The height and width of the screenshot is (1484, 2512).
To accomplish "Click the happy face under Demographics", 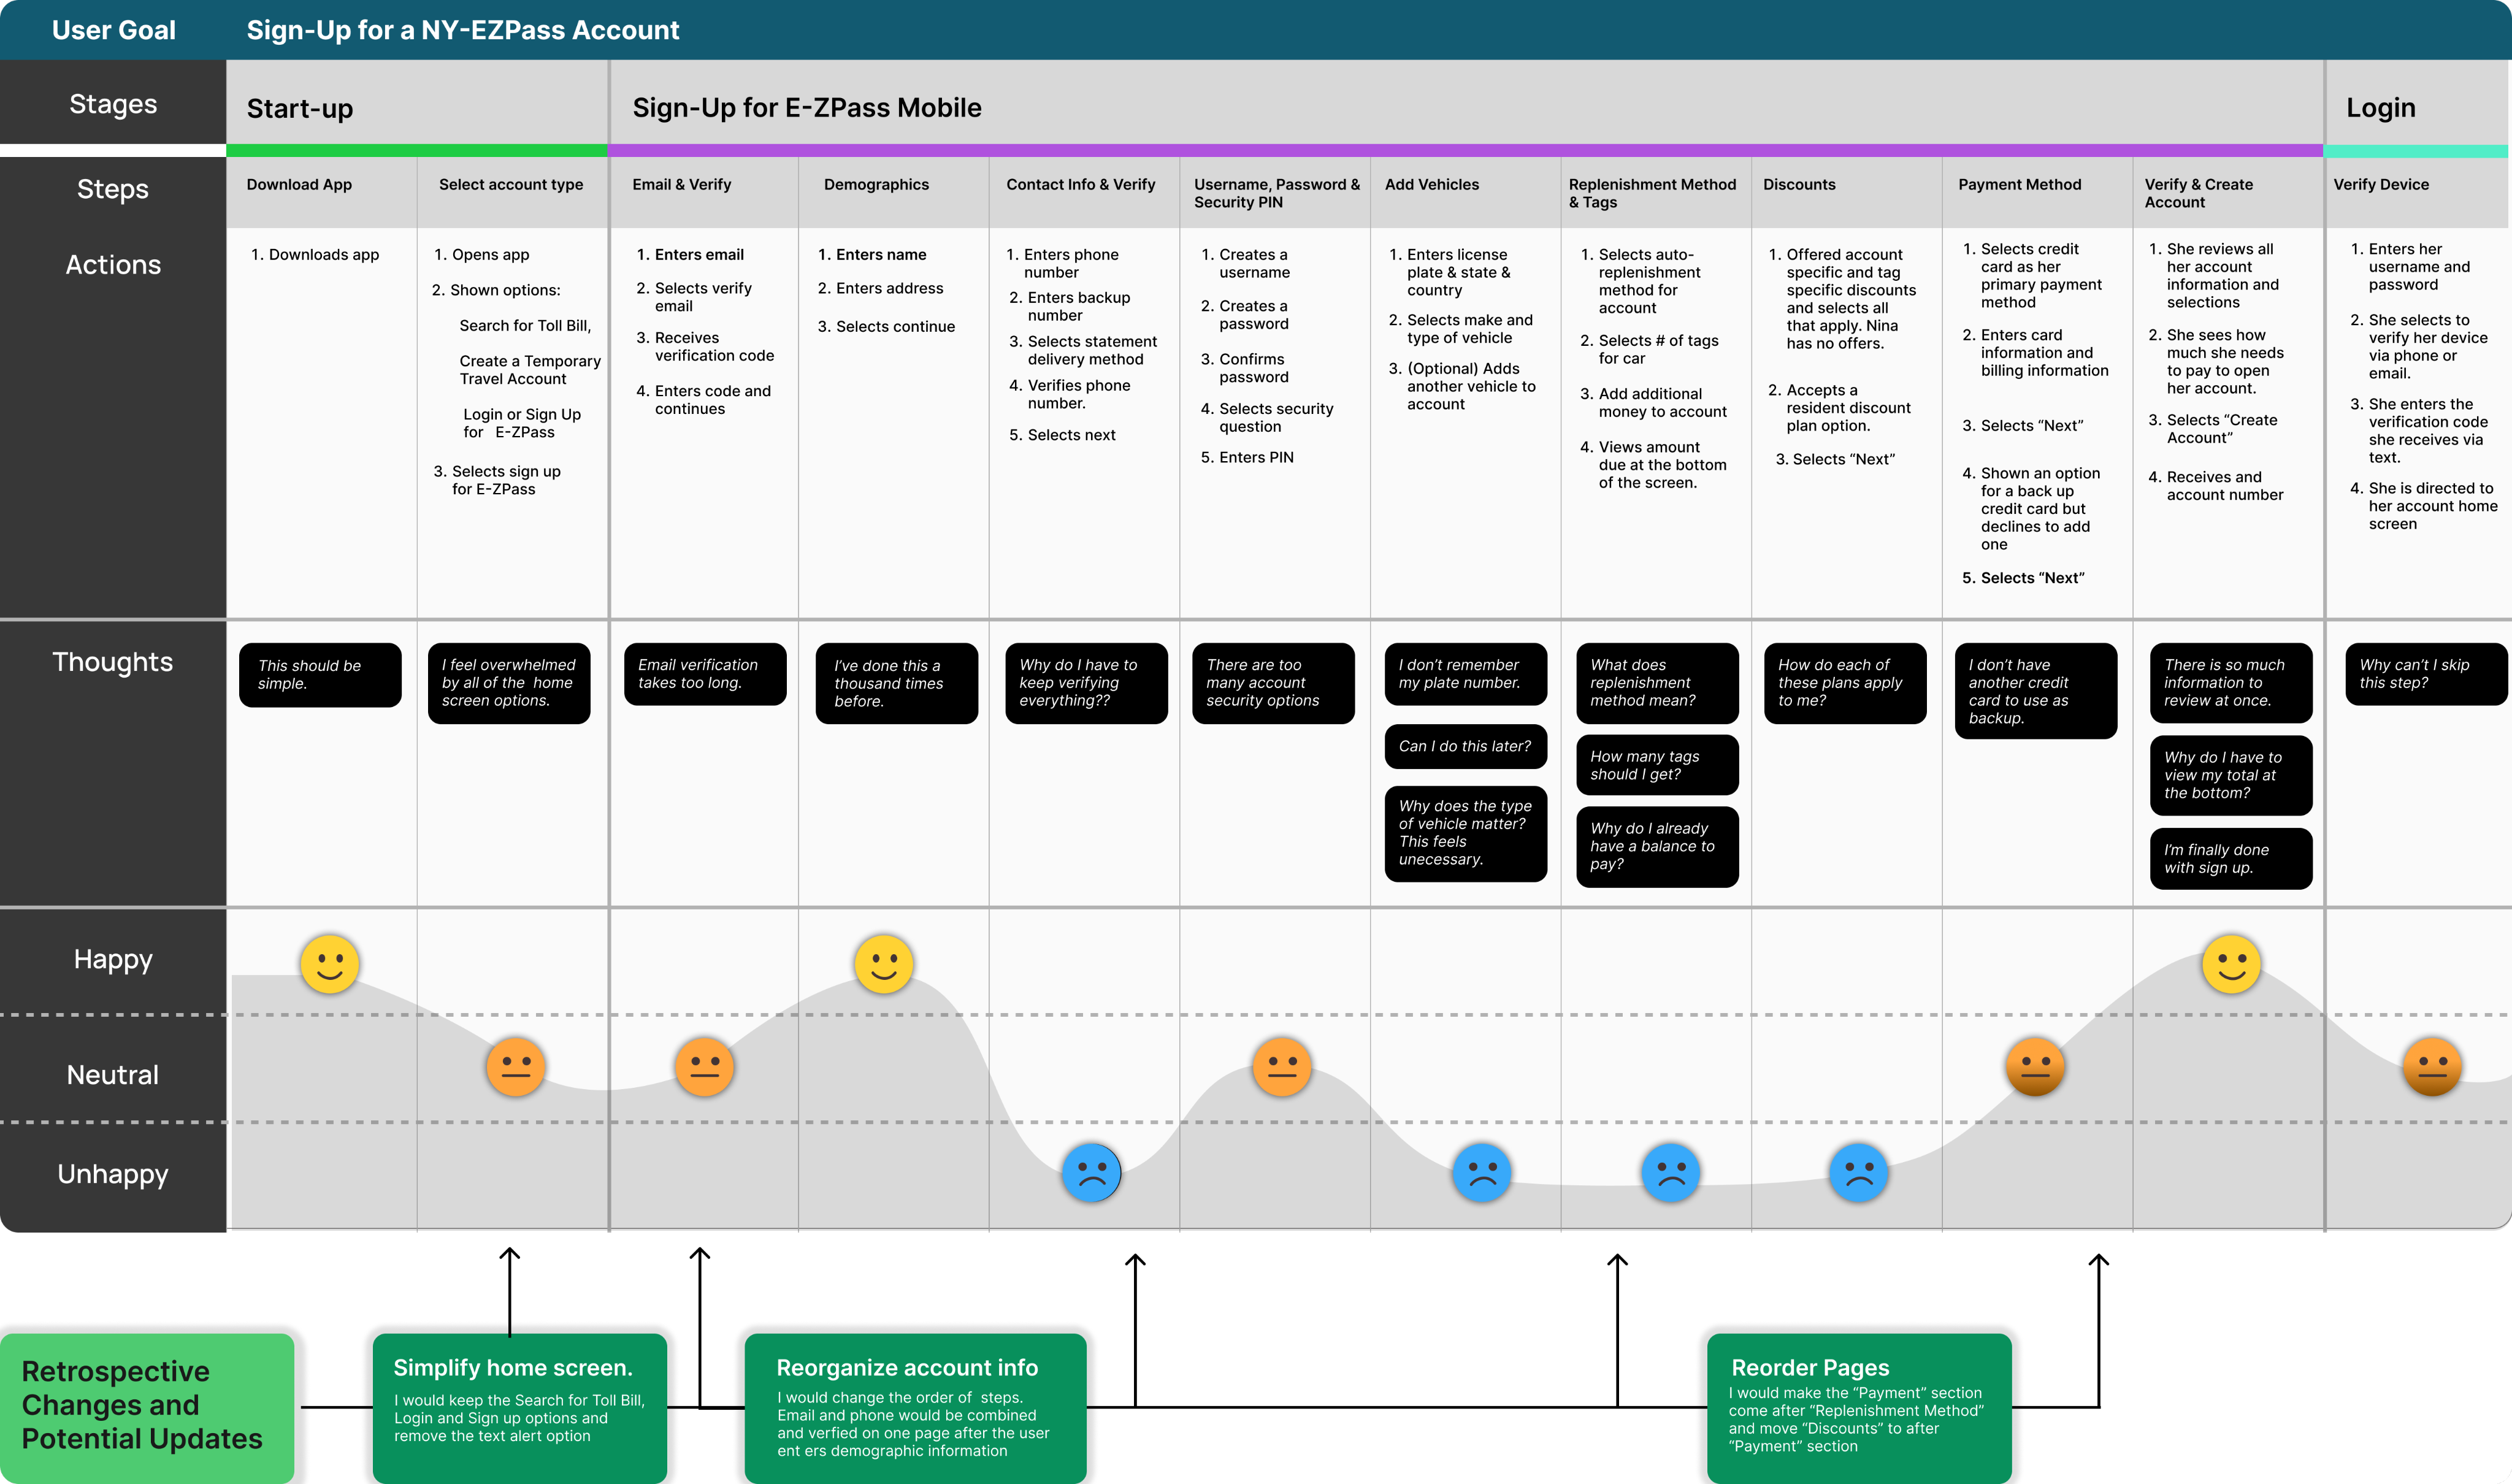I will (x=883, y=964).
